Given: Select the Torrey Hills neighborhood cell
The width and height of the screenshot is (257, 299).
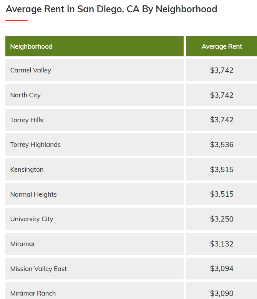Looking at the screenshot, I should pos(95,120).
